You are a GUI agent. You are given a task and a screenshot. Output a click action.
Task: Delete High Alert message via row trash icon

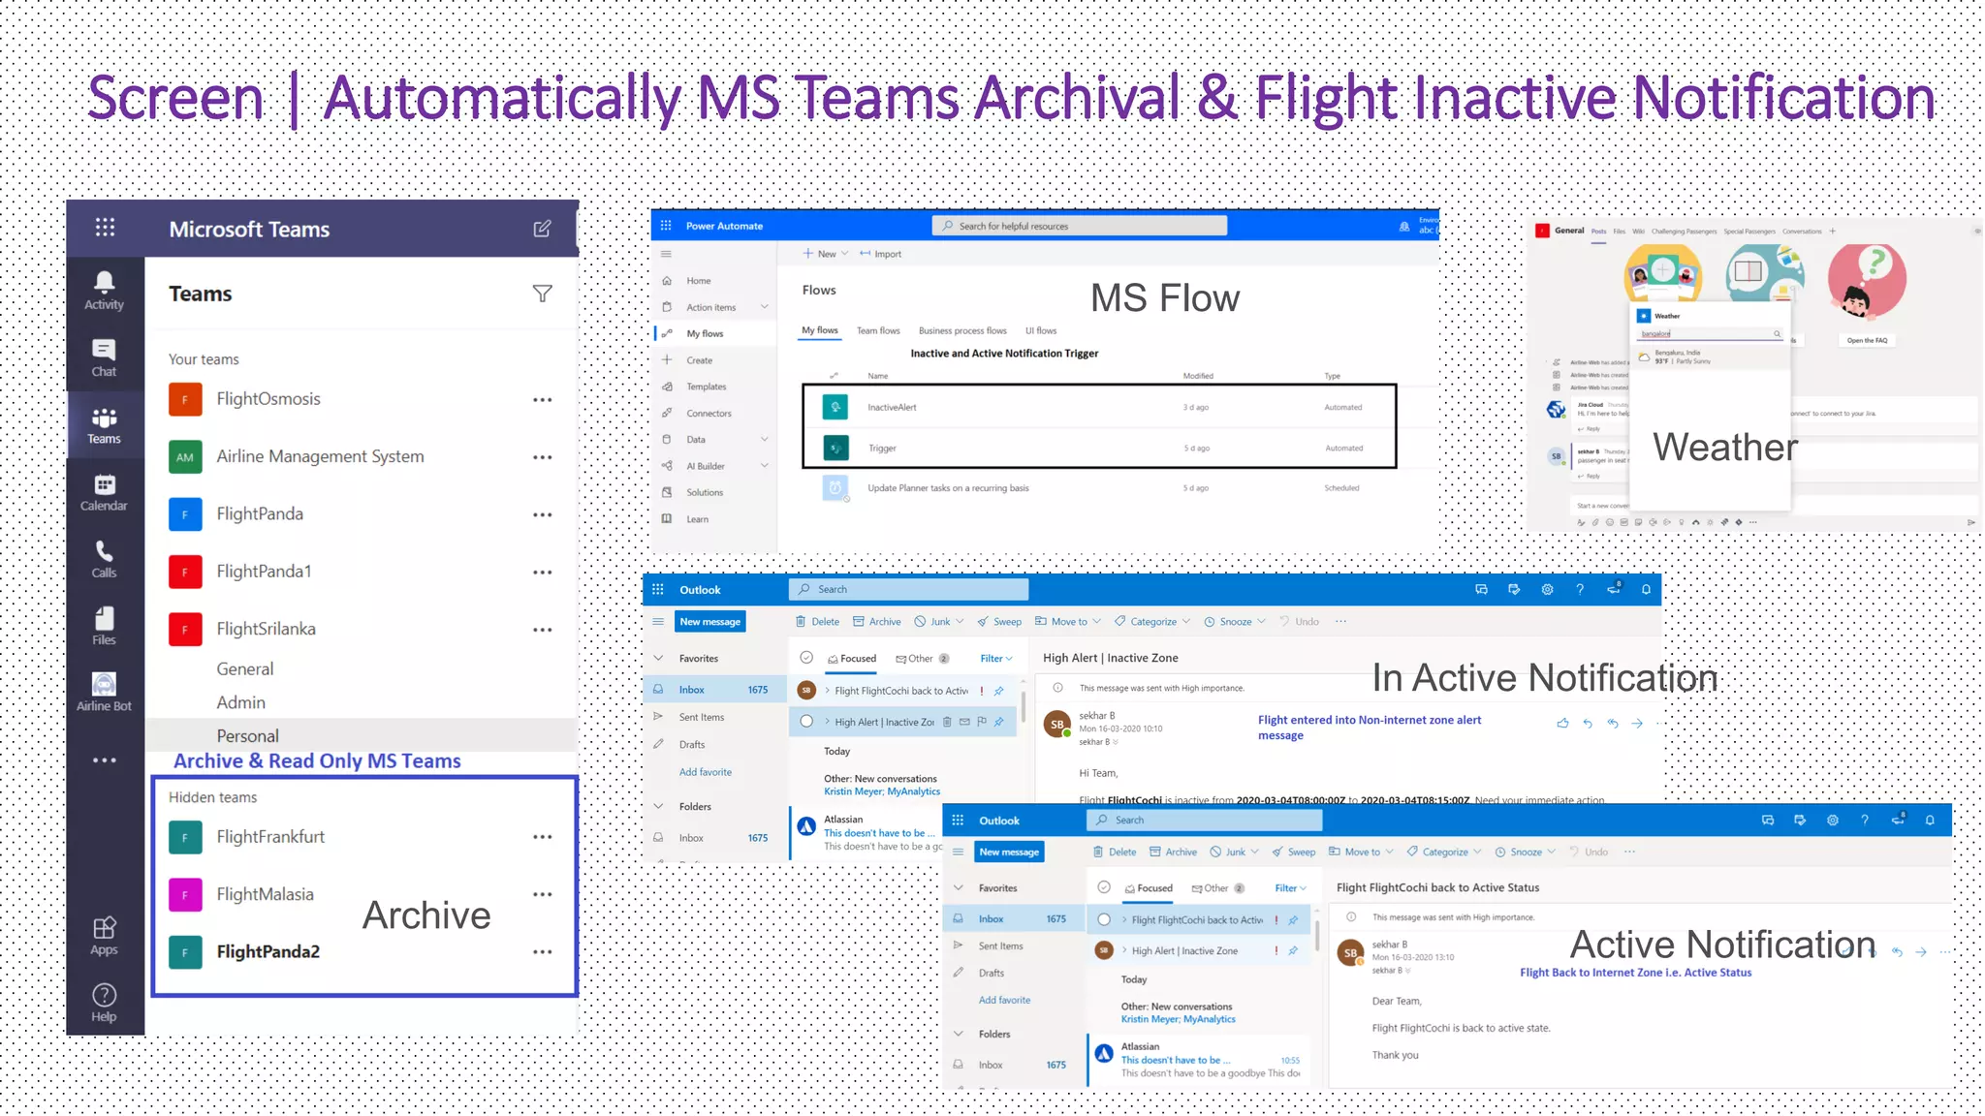click(x=947, y=722)
